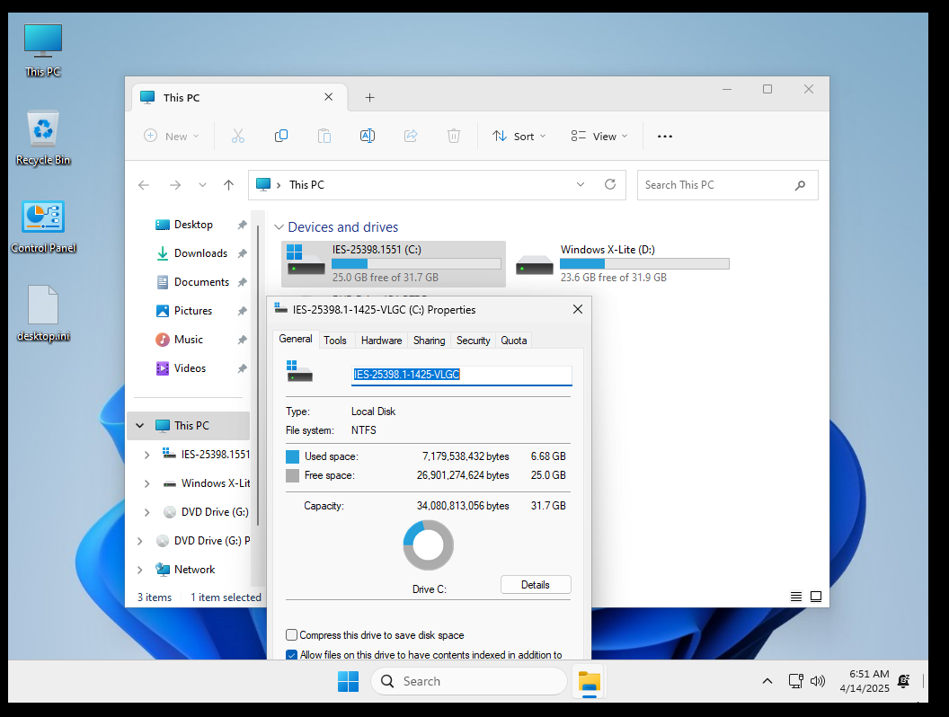Click the D: drive usage bar
Screen dimensions: 949x717
[x=644, y=264]
